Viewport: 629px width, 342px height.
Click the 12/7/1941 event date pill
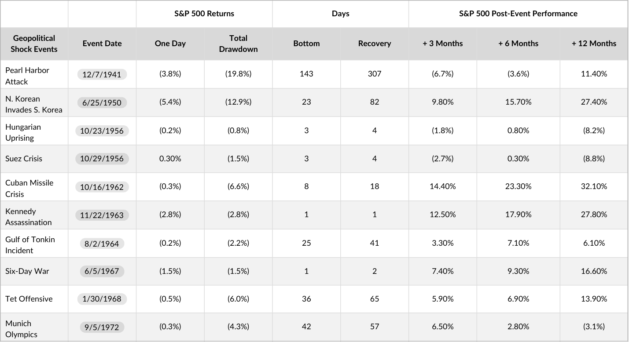click(x=102, y=74)
